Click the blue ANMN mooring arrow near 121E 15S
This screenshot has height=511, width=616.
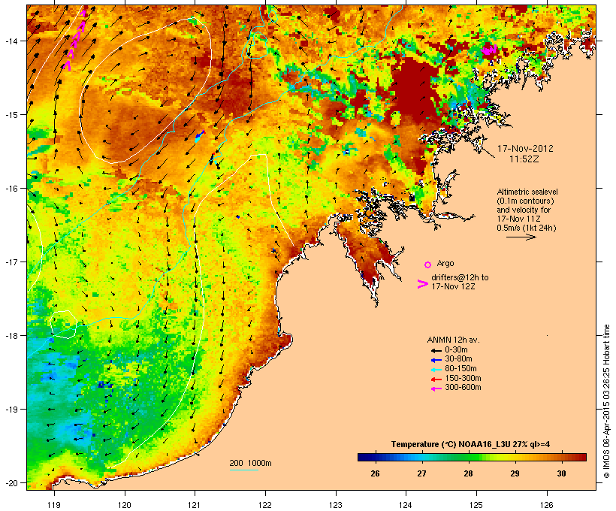coord(201,135)
